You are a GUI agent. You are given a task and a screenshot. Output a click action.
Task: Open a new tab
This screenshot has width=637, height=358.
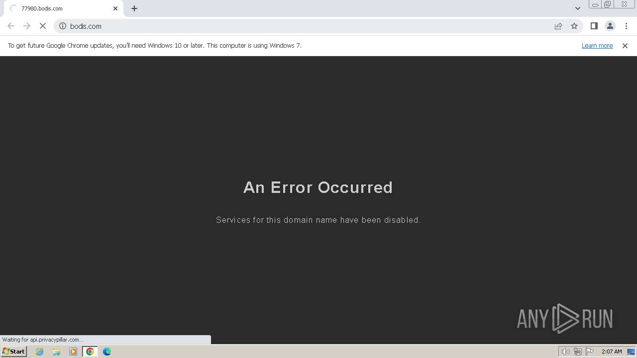click(x=134, y=8)
